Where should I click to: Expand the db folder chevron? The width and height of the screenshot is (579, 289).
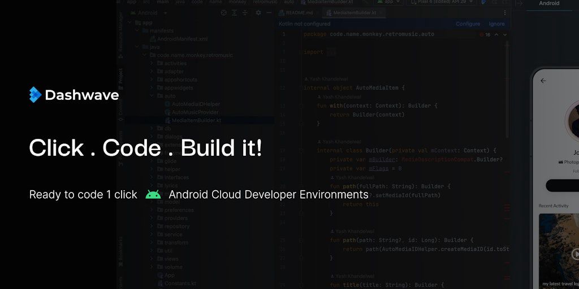pyautogui.click(x=152, y=128)
